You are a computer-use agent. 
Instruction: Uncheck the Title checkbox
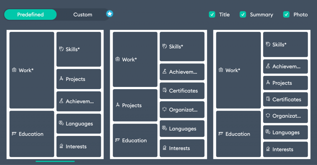[212, 15]
